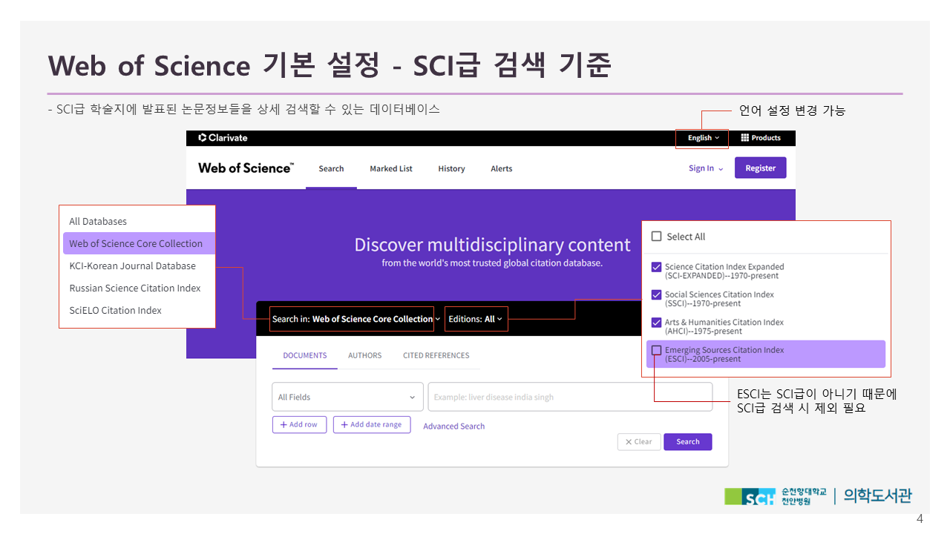Choose Web of Science Core Collection
This screenshot has width=950, height=534.
tap(139, 243)
